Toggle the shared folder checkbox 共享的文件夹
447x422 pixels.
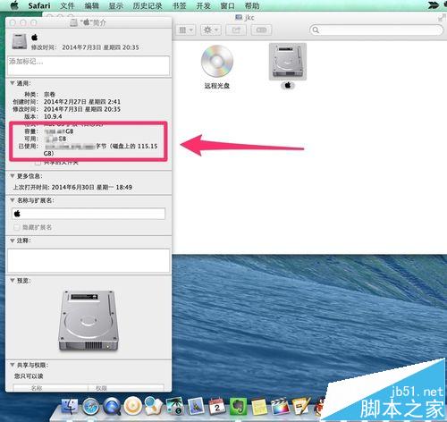coord(38,163)
